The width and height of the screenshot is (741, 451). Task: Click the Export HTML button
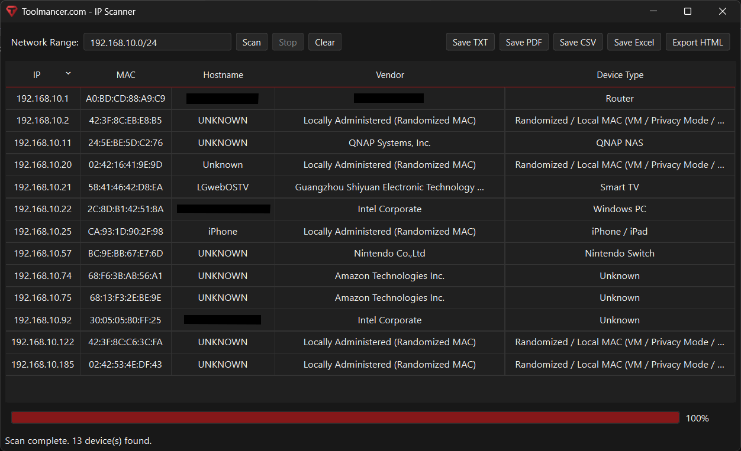(x=698, y=42)
